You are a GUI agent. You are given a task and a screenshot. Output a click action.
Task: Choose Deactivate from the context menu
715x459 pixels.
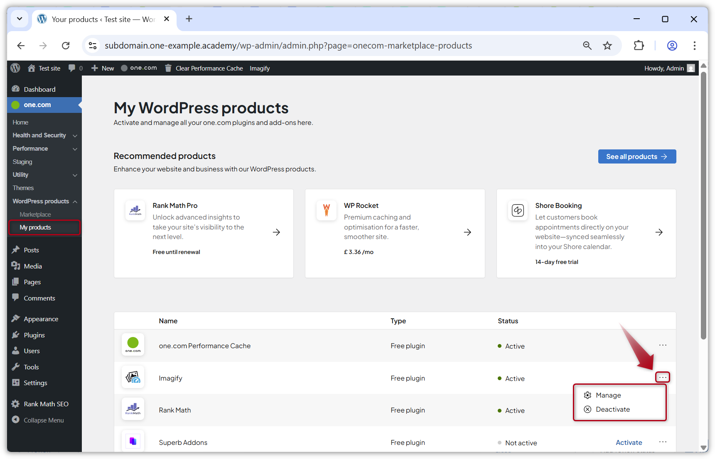point(613,409)
